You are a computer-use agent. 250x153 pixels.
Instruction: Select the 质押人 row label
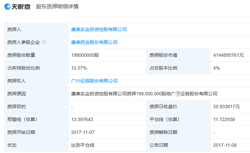point(14,29)
